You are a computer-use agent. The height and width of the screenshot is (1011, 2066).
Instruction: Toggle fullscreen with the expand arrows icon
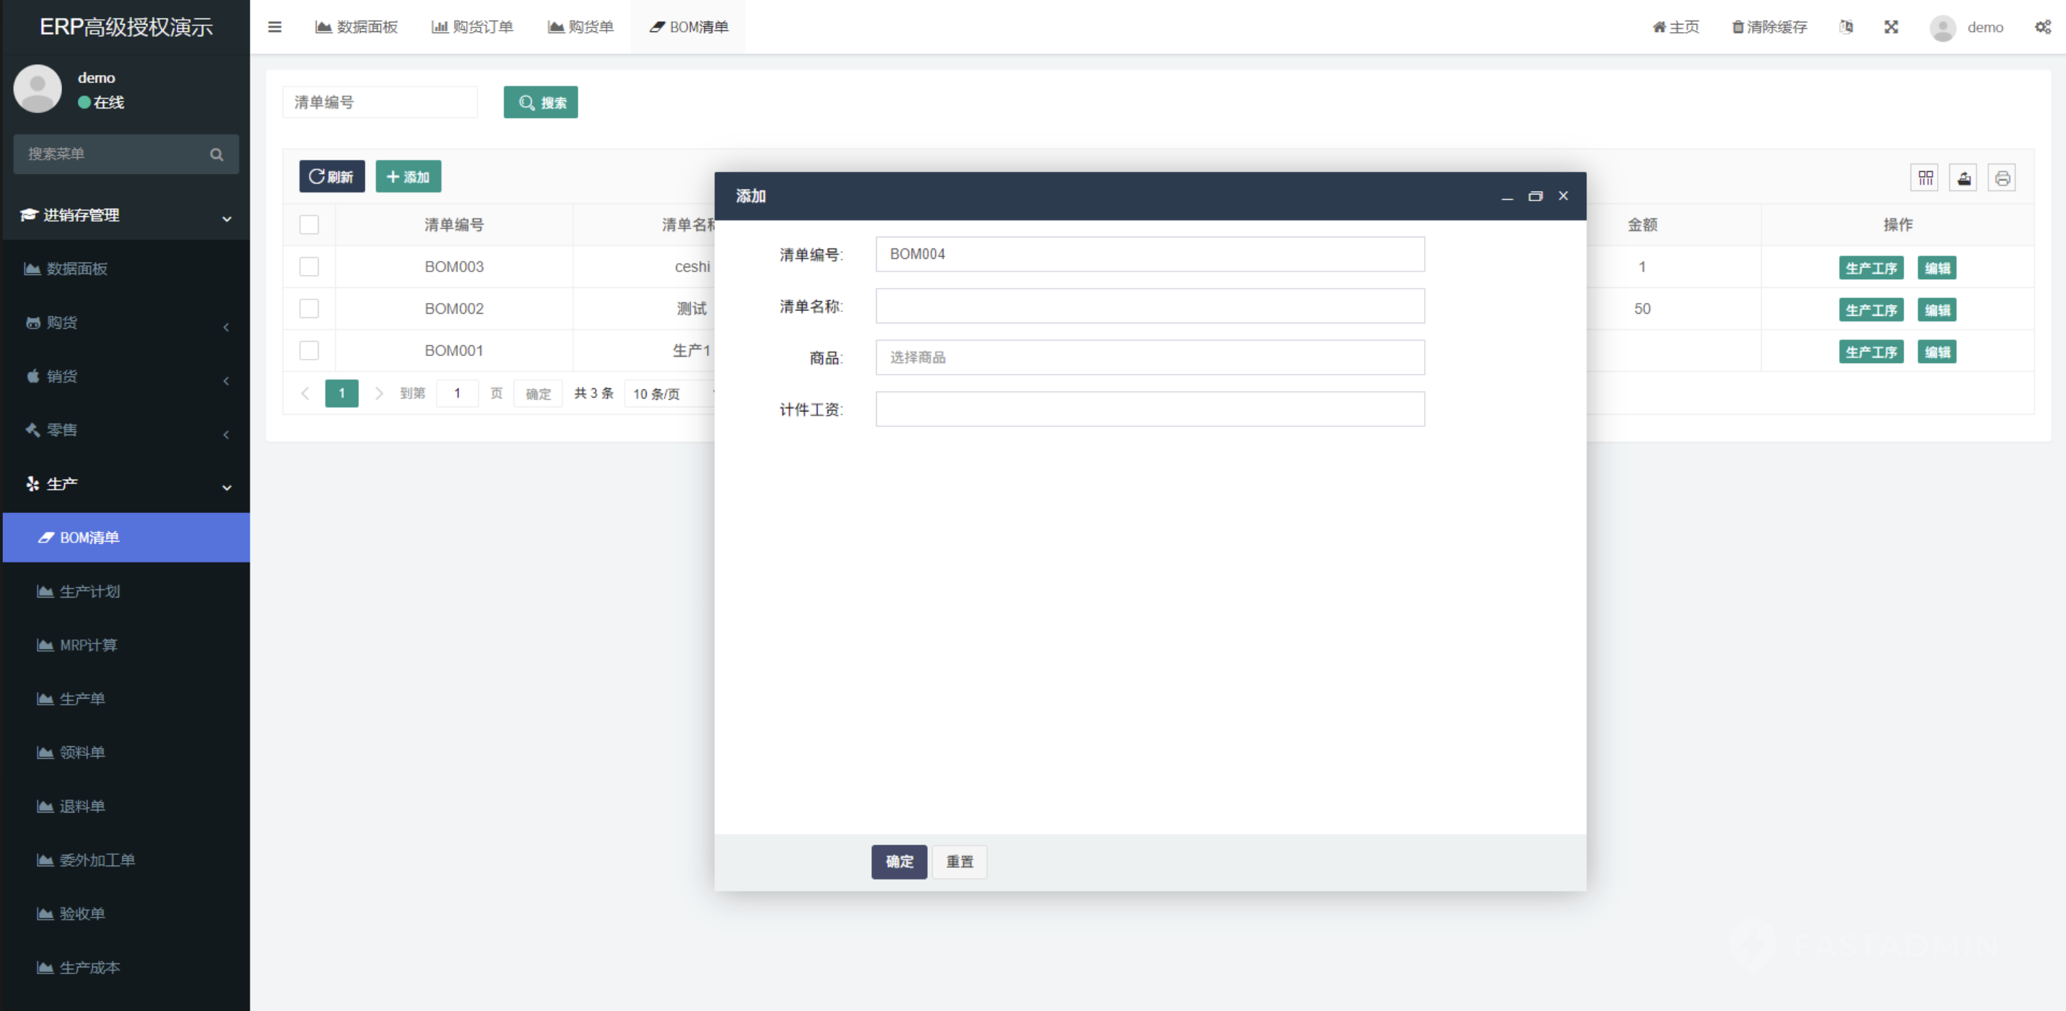point(1891,27)
